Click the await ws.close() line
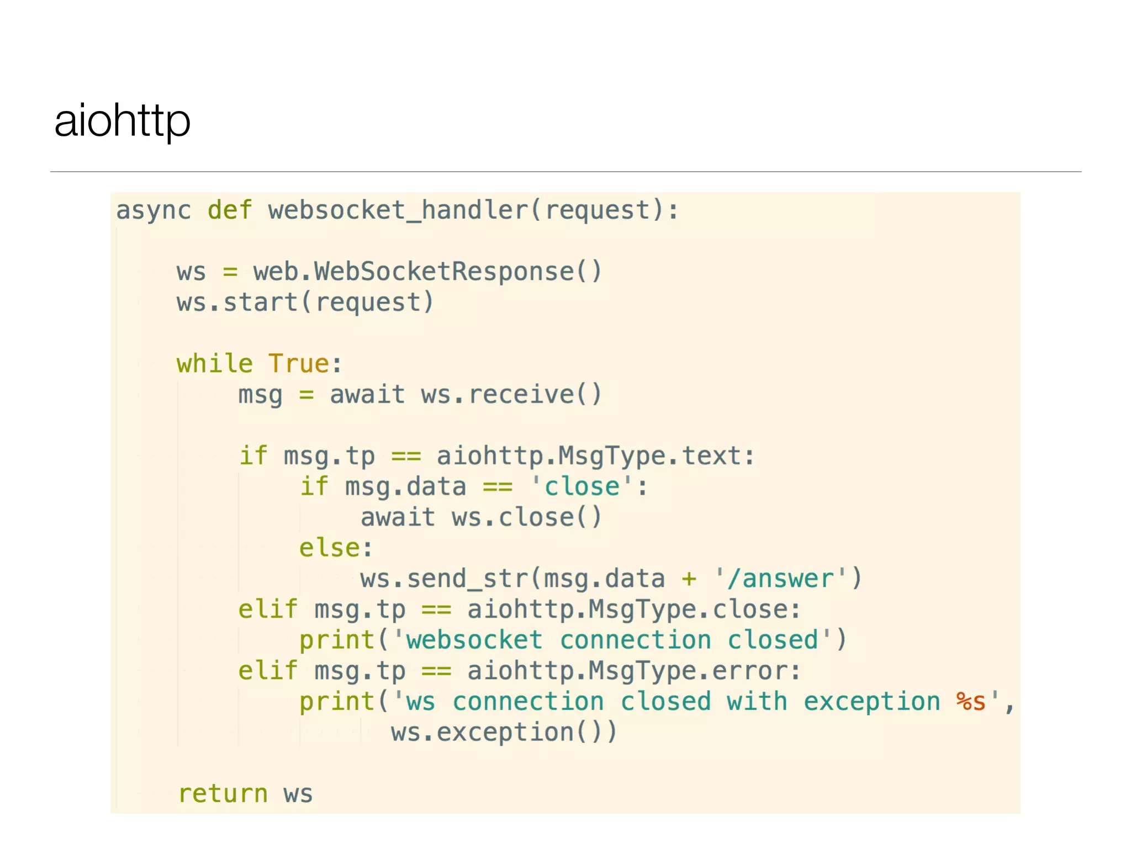This screenshot has height=848, width=1131. tap(481, 518)
